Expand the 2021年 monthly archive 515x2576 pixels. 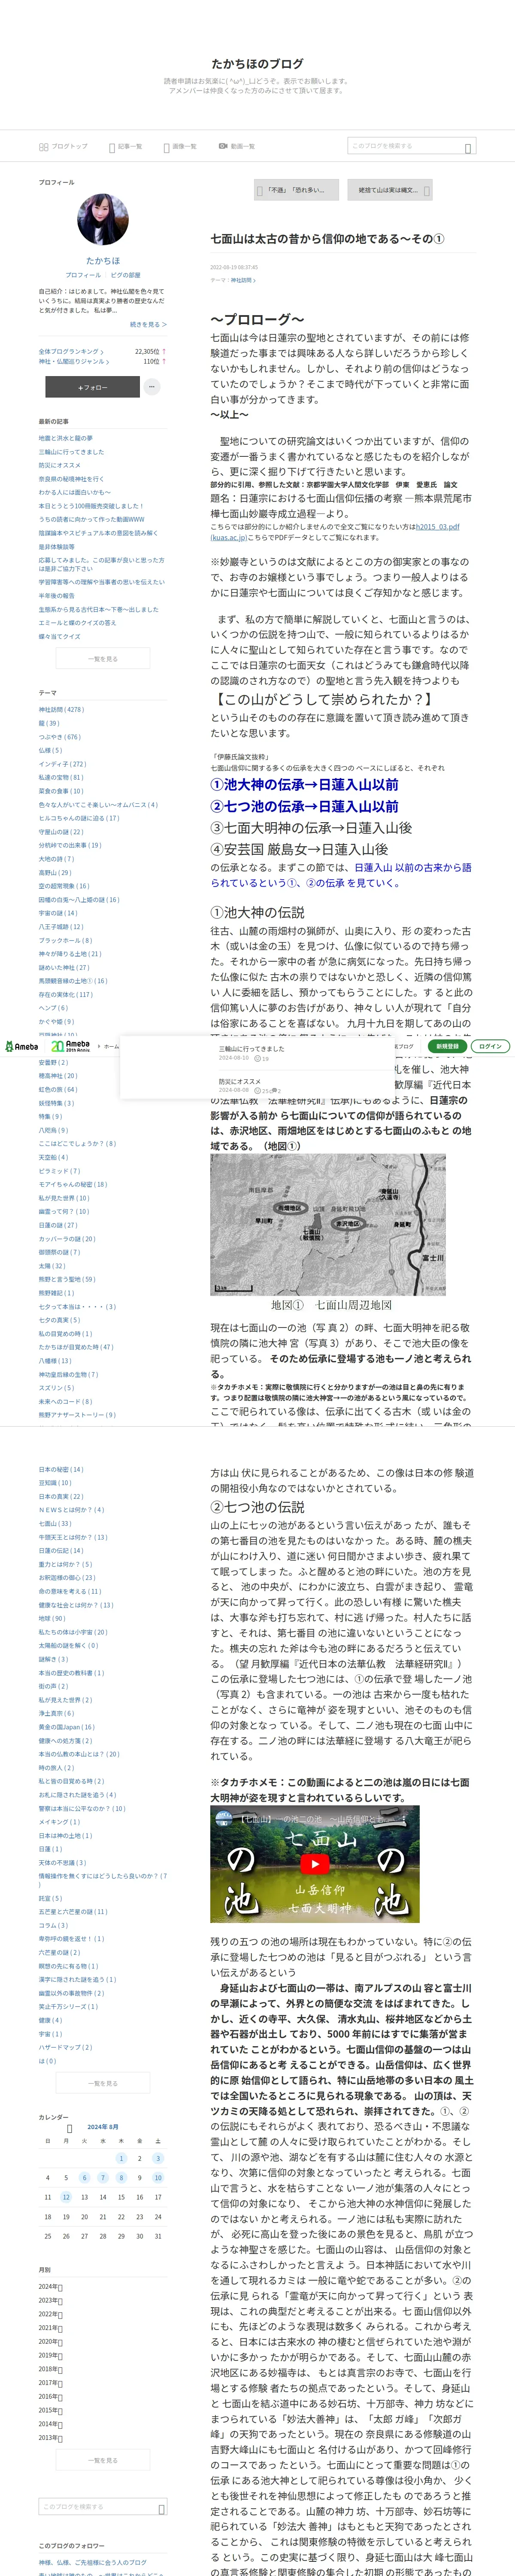51,2328
